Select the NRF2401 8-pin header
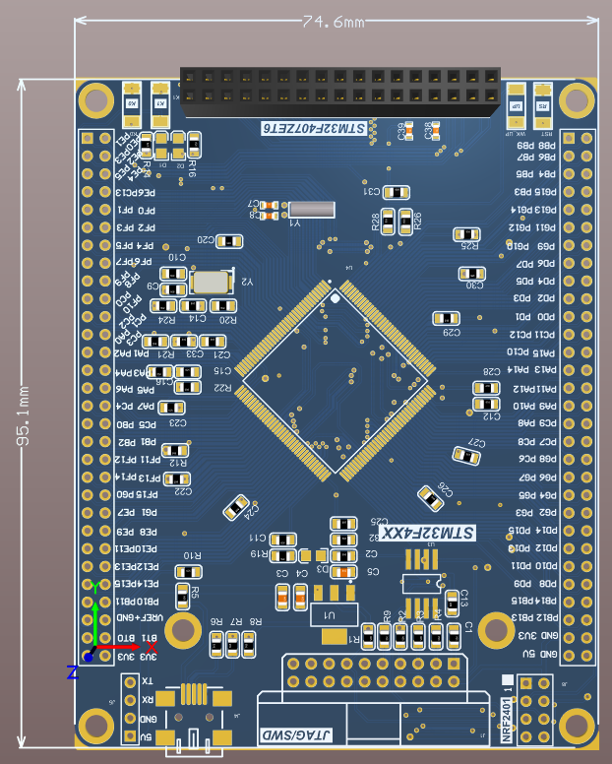The image size is (612, 764). pos(534,711)
